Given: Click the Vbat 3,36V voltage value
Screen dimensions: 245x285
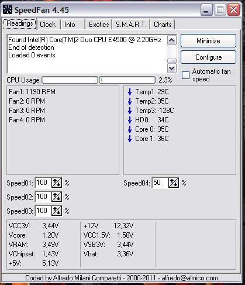Looking at the screenshot, I should [125, 254].
